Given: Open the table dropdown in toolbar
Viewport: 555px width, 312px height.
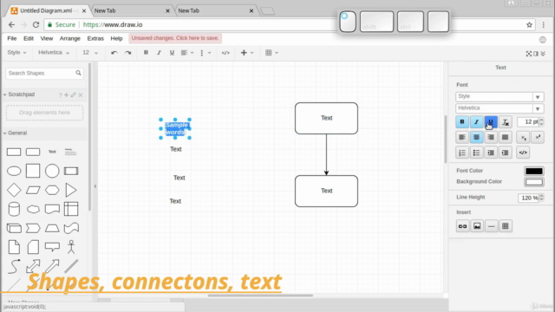Looking at the screenshot, I should pos(271,53).
